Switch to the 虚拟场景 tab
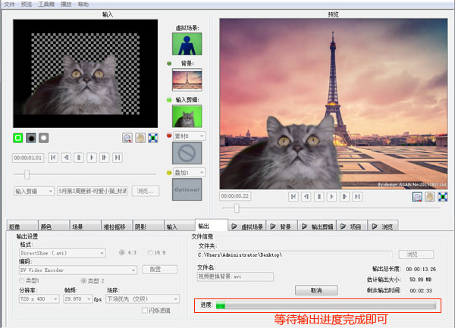 tap(247, 226)
